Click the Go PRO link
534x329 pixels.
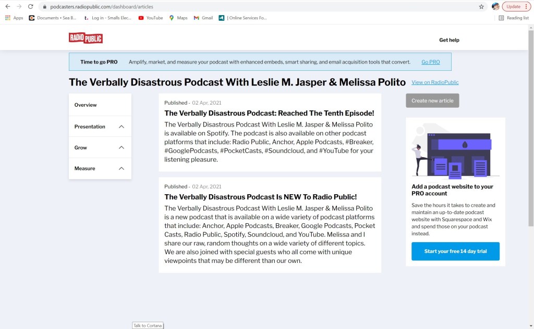coord(430,62)
